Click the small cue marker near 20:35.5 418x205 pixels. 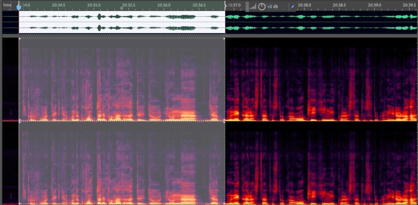click(x=122, y=9)
